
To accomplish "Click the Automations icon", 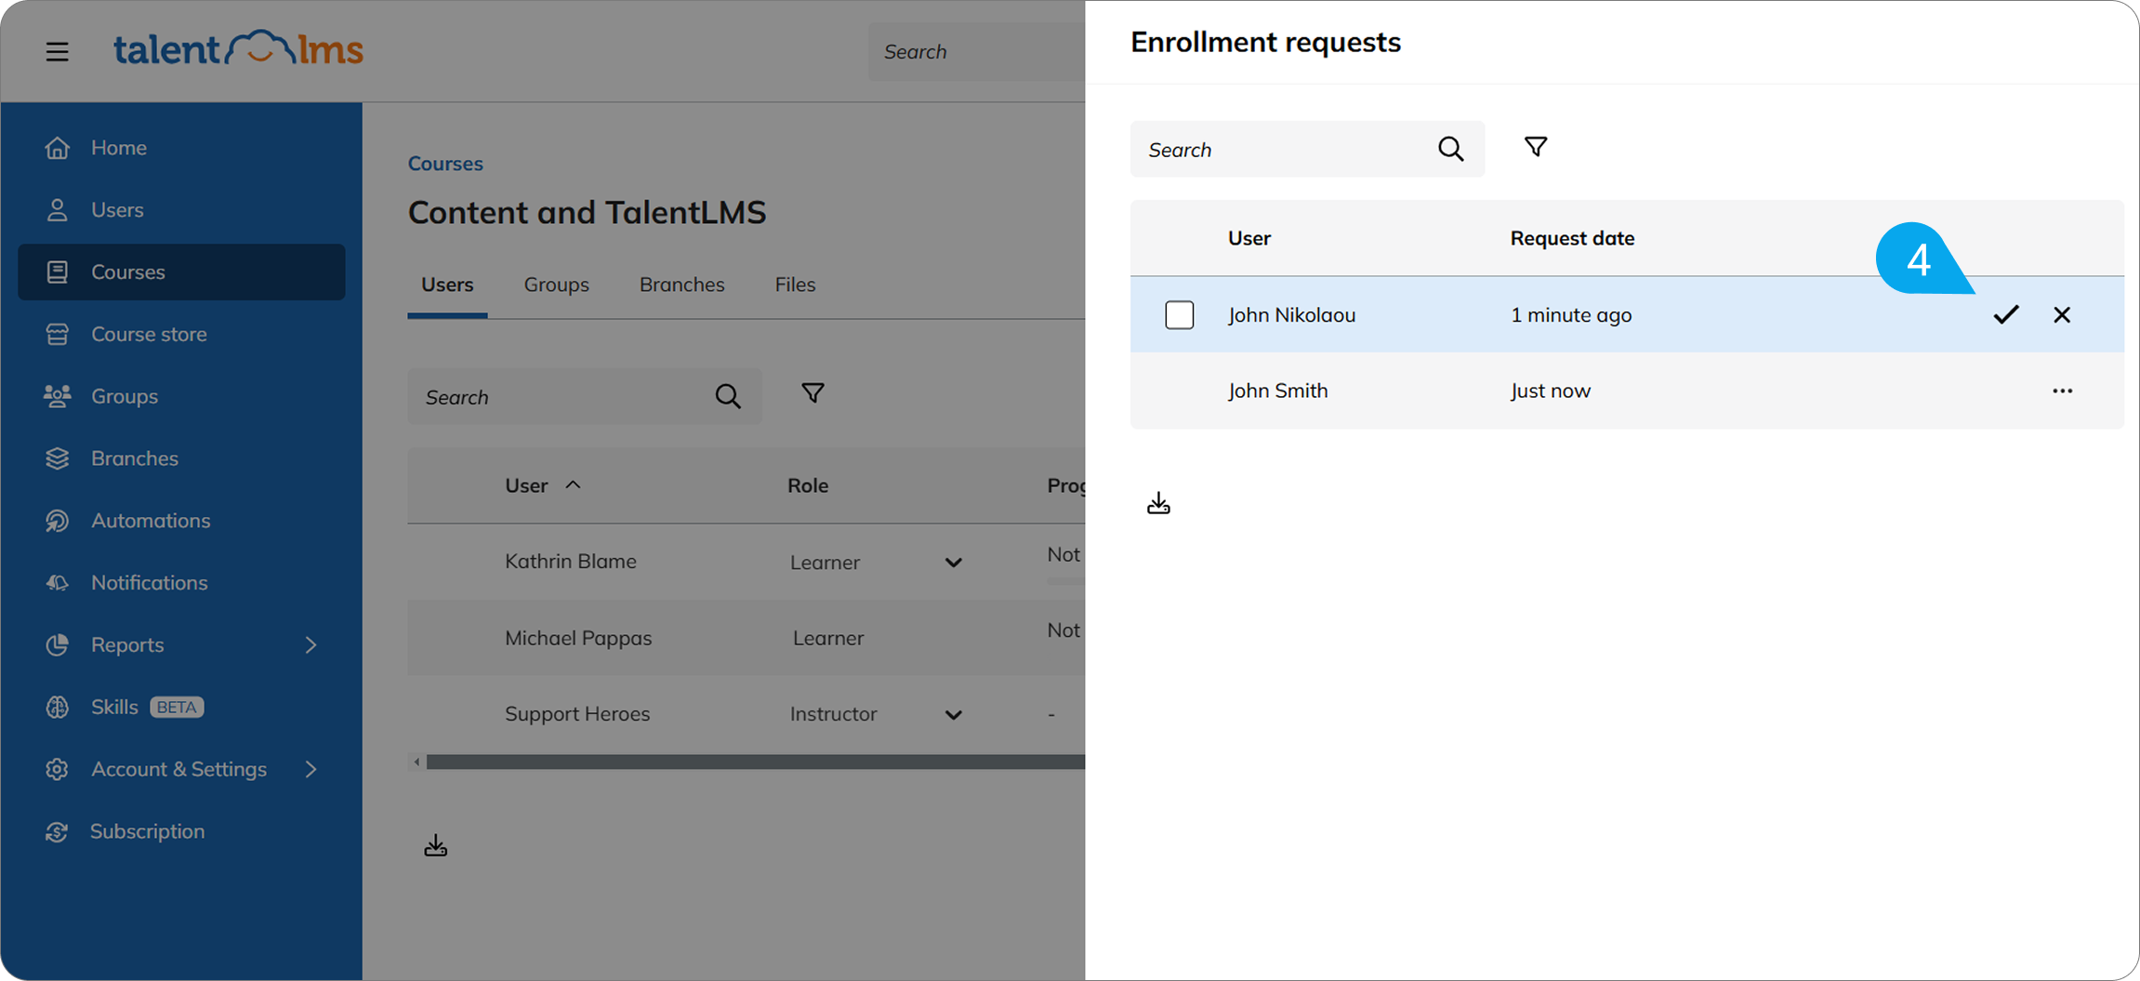I will pyautogui.click(x=57, y=521).
